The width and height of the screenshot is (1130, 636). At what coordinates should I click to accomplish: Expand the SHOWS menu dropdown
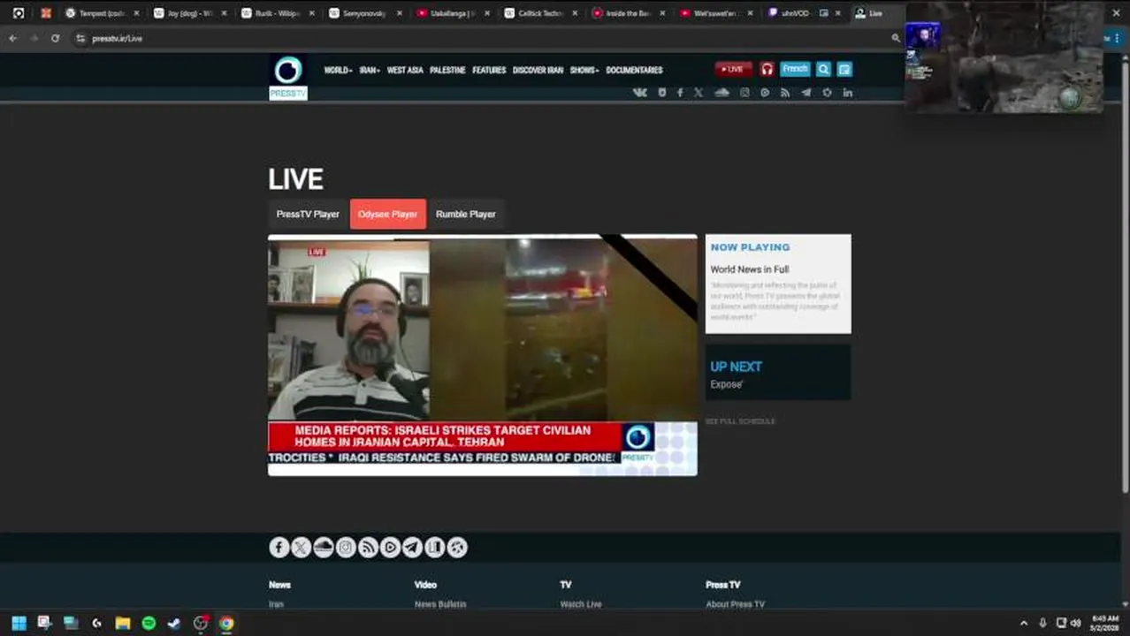click(584, 70)
